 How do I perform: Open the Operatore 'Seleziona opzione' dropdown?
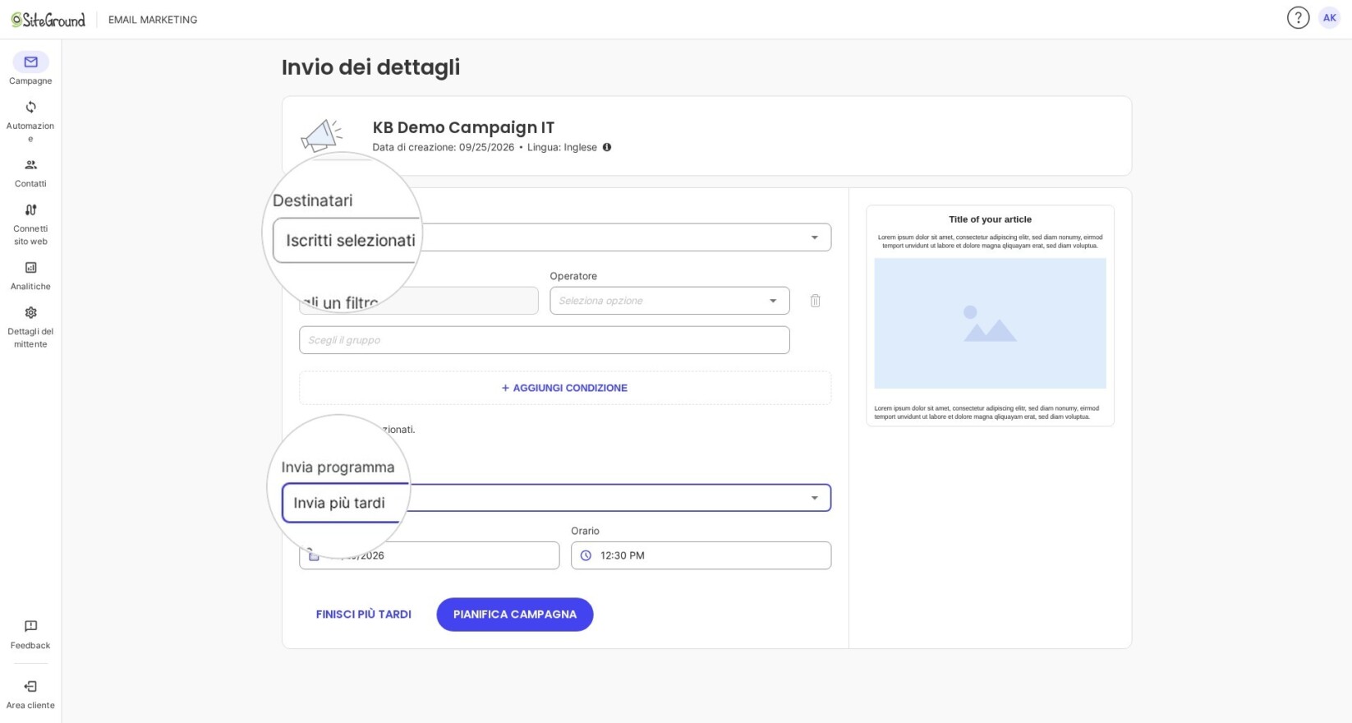669,301
